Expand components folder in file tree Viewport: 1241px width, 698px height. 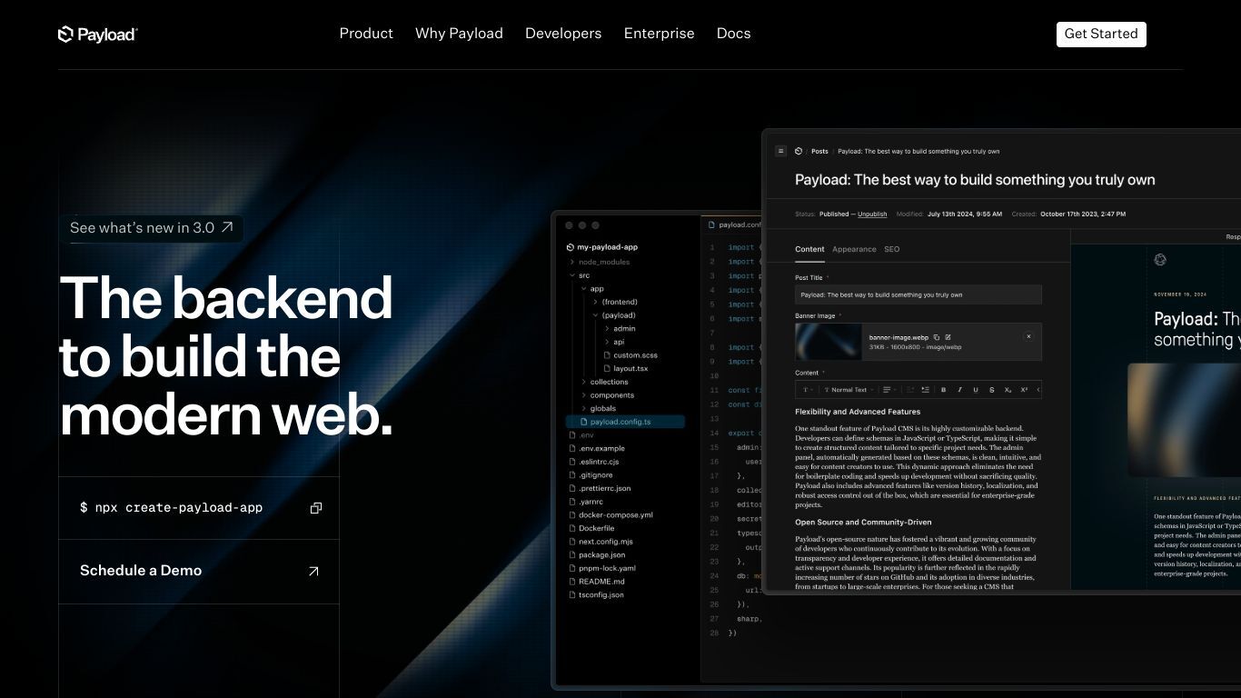[583, 395]
